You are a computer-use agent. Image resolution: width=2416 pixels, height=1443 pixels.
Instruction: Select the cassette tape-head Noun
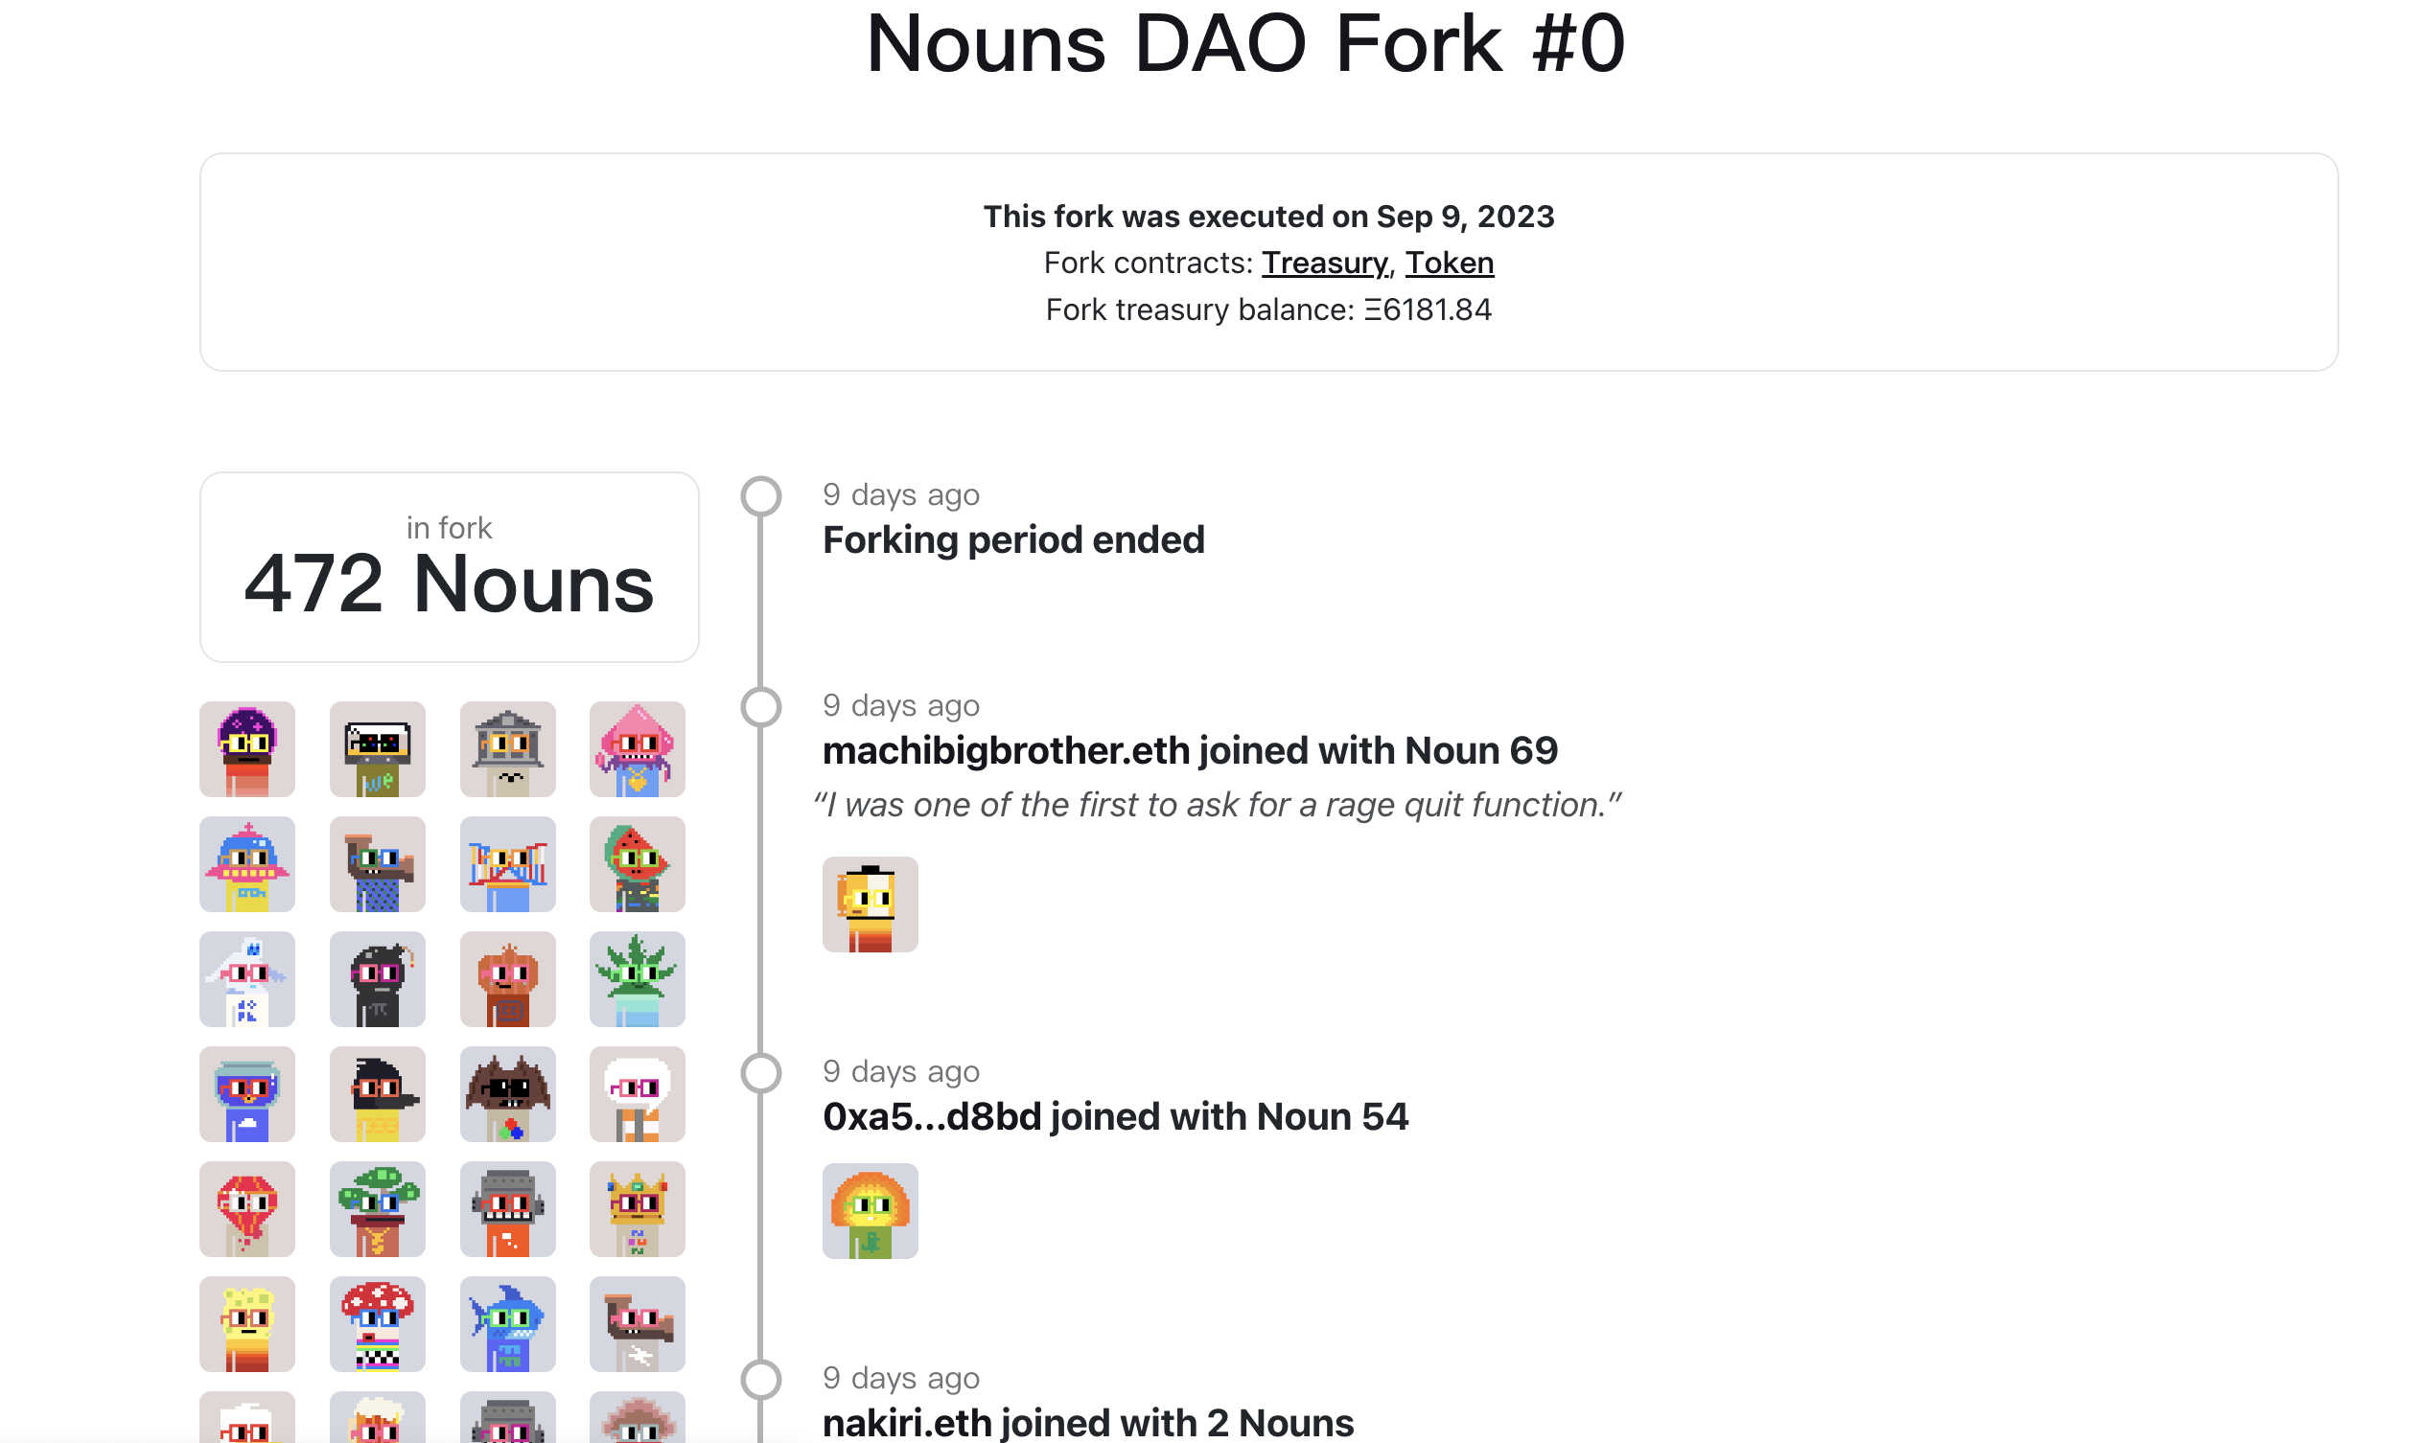click(378, 748)
